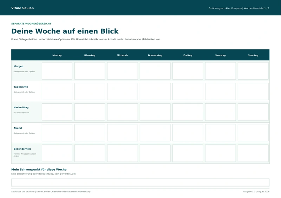Click the Morgen field for Freitag

pos(188,71)
